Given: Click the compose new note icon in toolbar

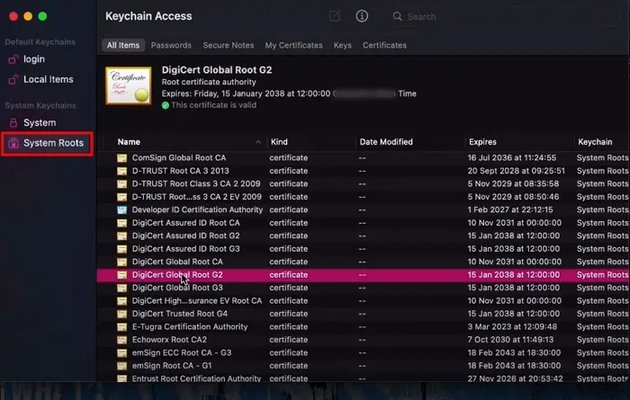Looking at the screenshot, I should (x=336, y=16).
